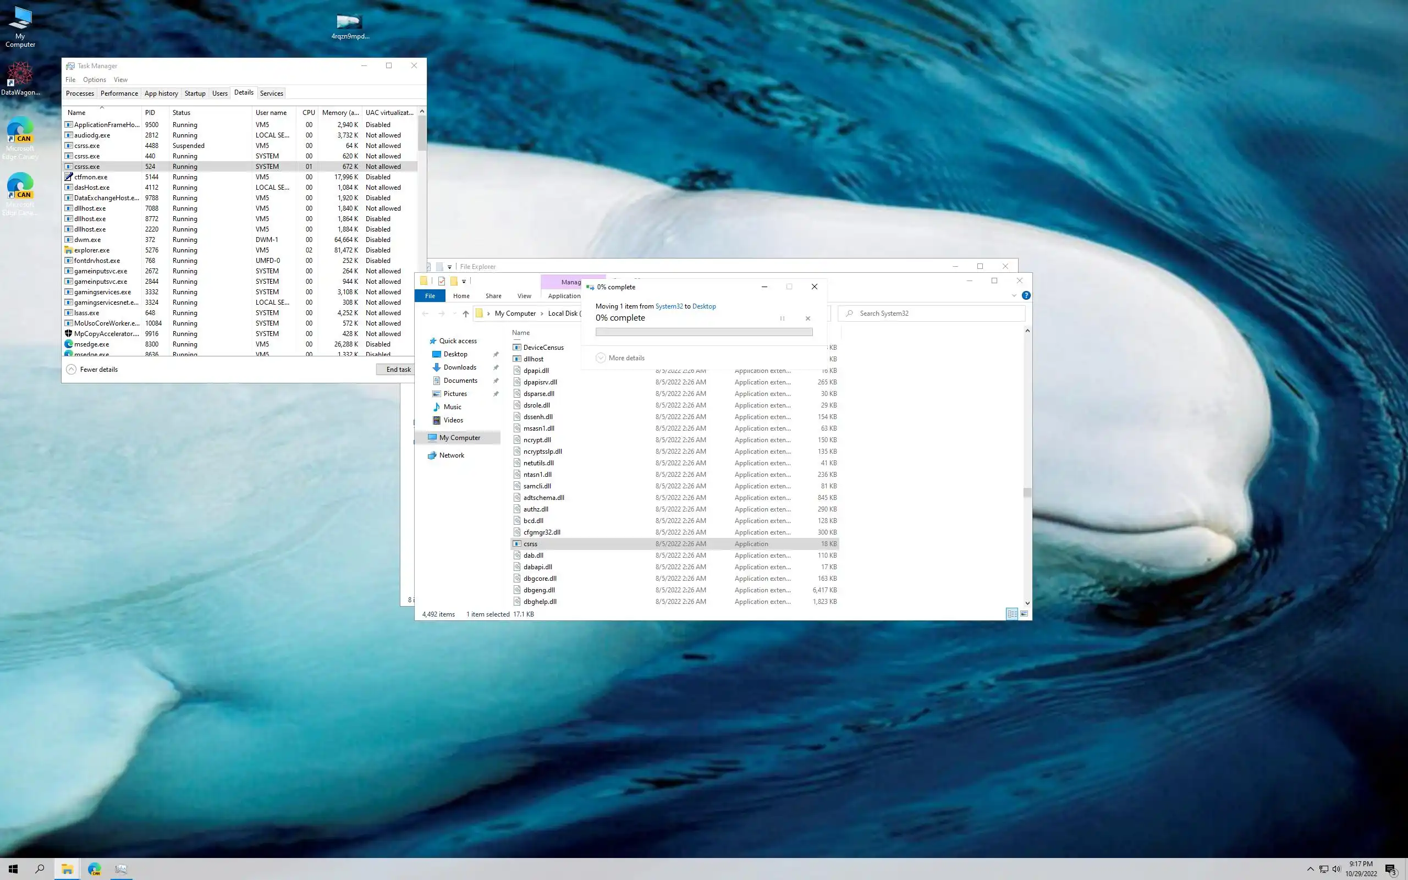This screenshot has width=1408, height=880.
Task: Pause the file move operation
Action: click(782, 318)
